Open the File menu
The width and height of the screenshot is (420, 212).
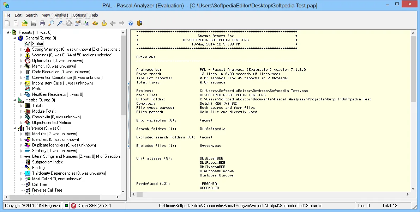pyautogui.click(x=7, y=15)
